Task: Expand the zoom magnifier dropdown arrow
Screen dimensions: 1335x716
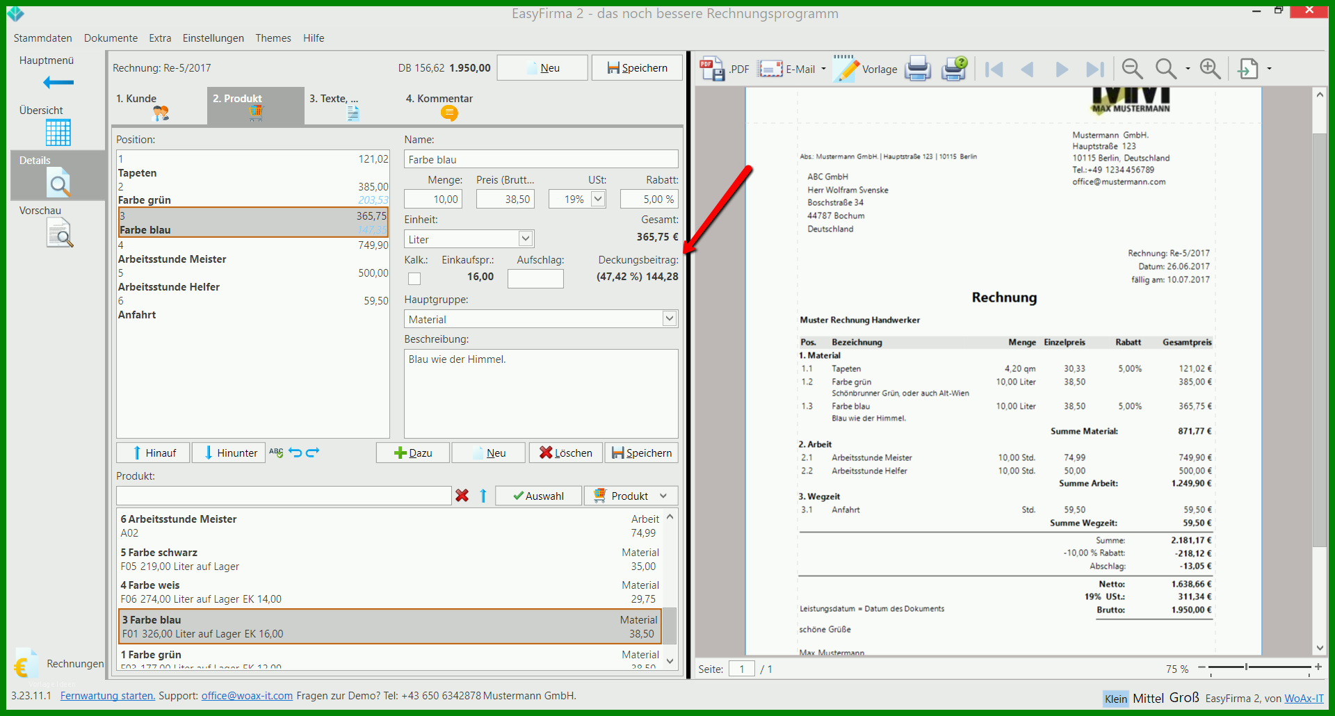Action: coord(1188,69)
